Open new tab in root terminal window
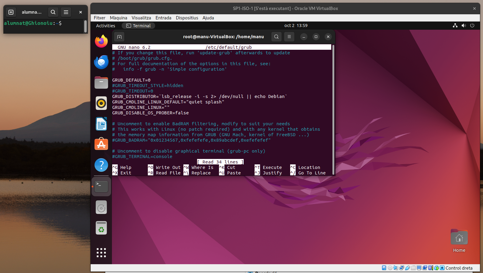 click(x=119, y=37)
